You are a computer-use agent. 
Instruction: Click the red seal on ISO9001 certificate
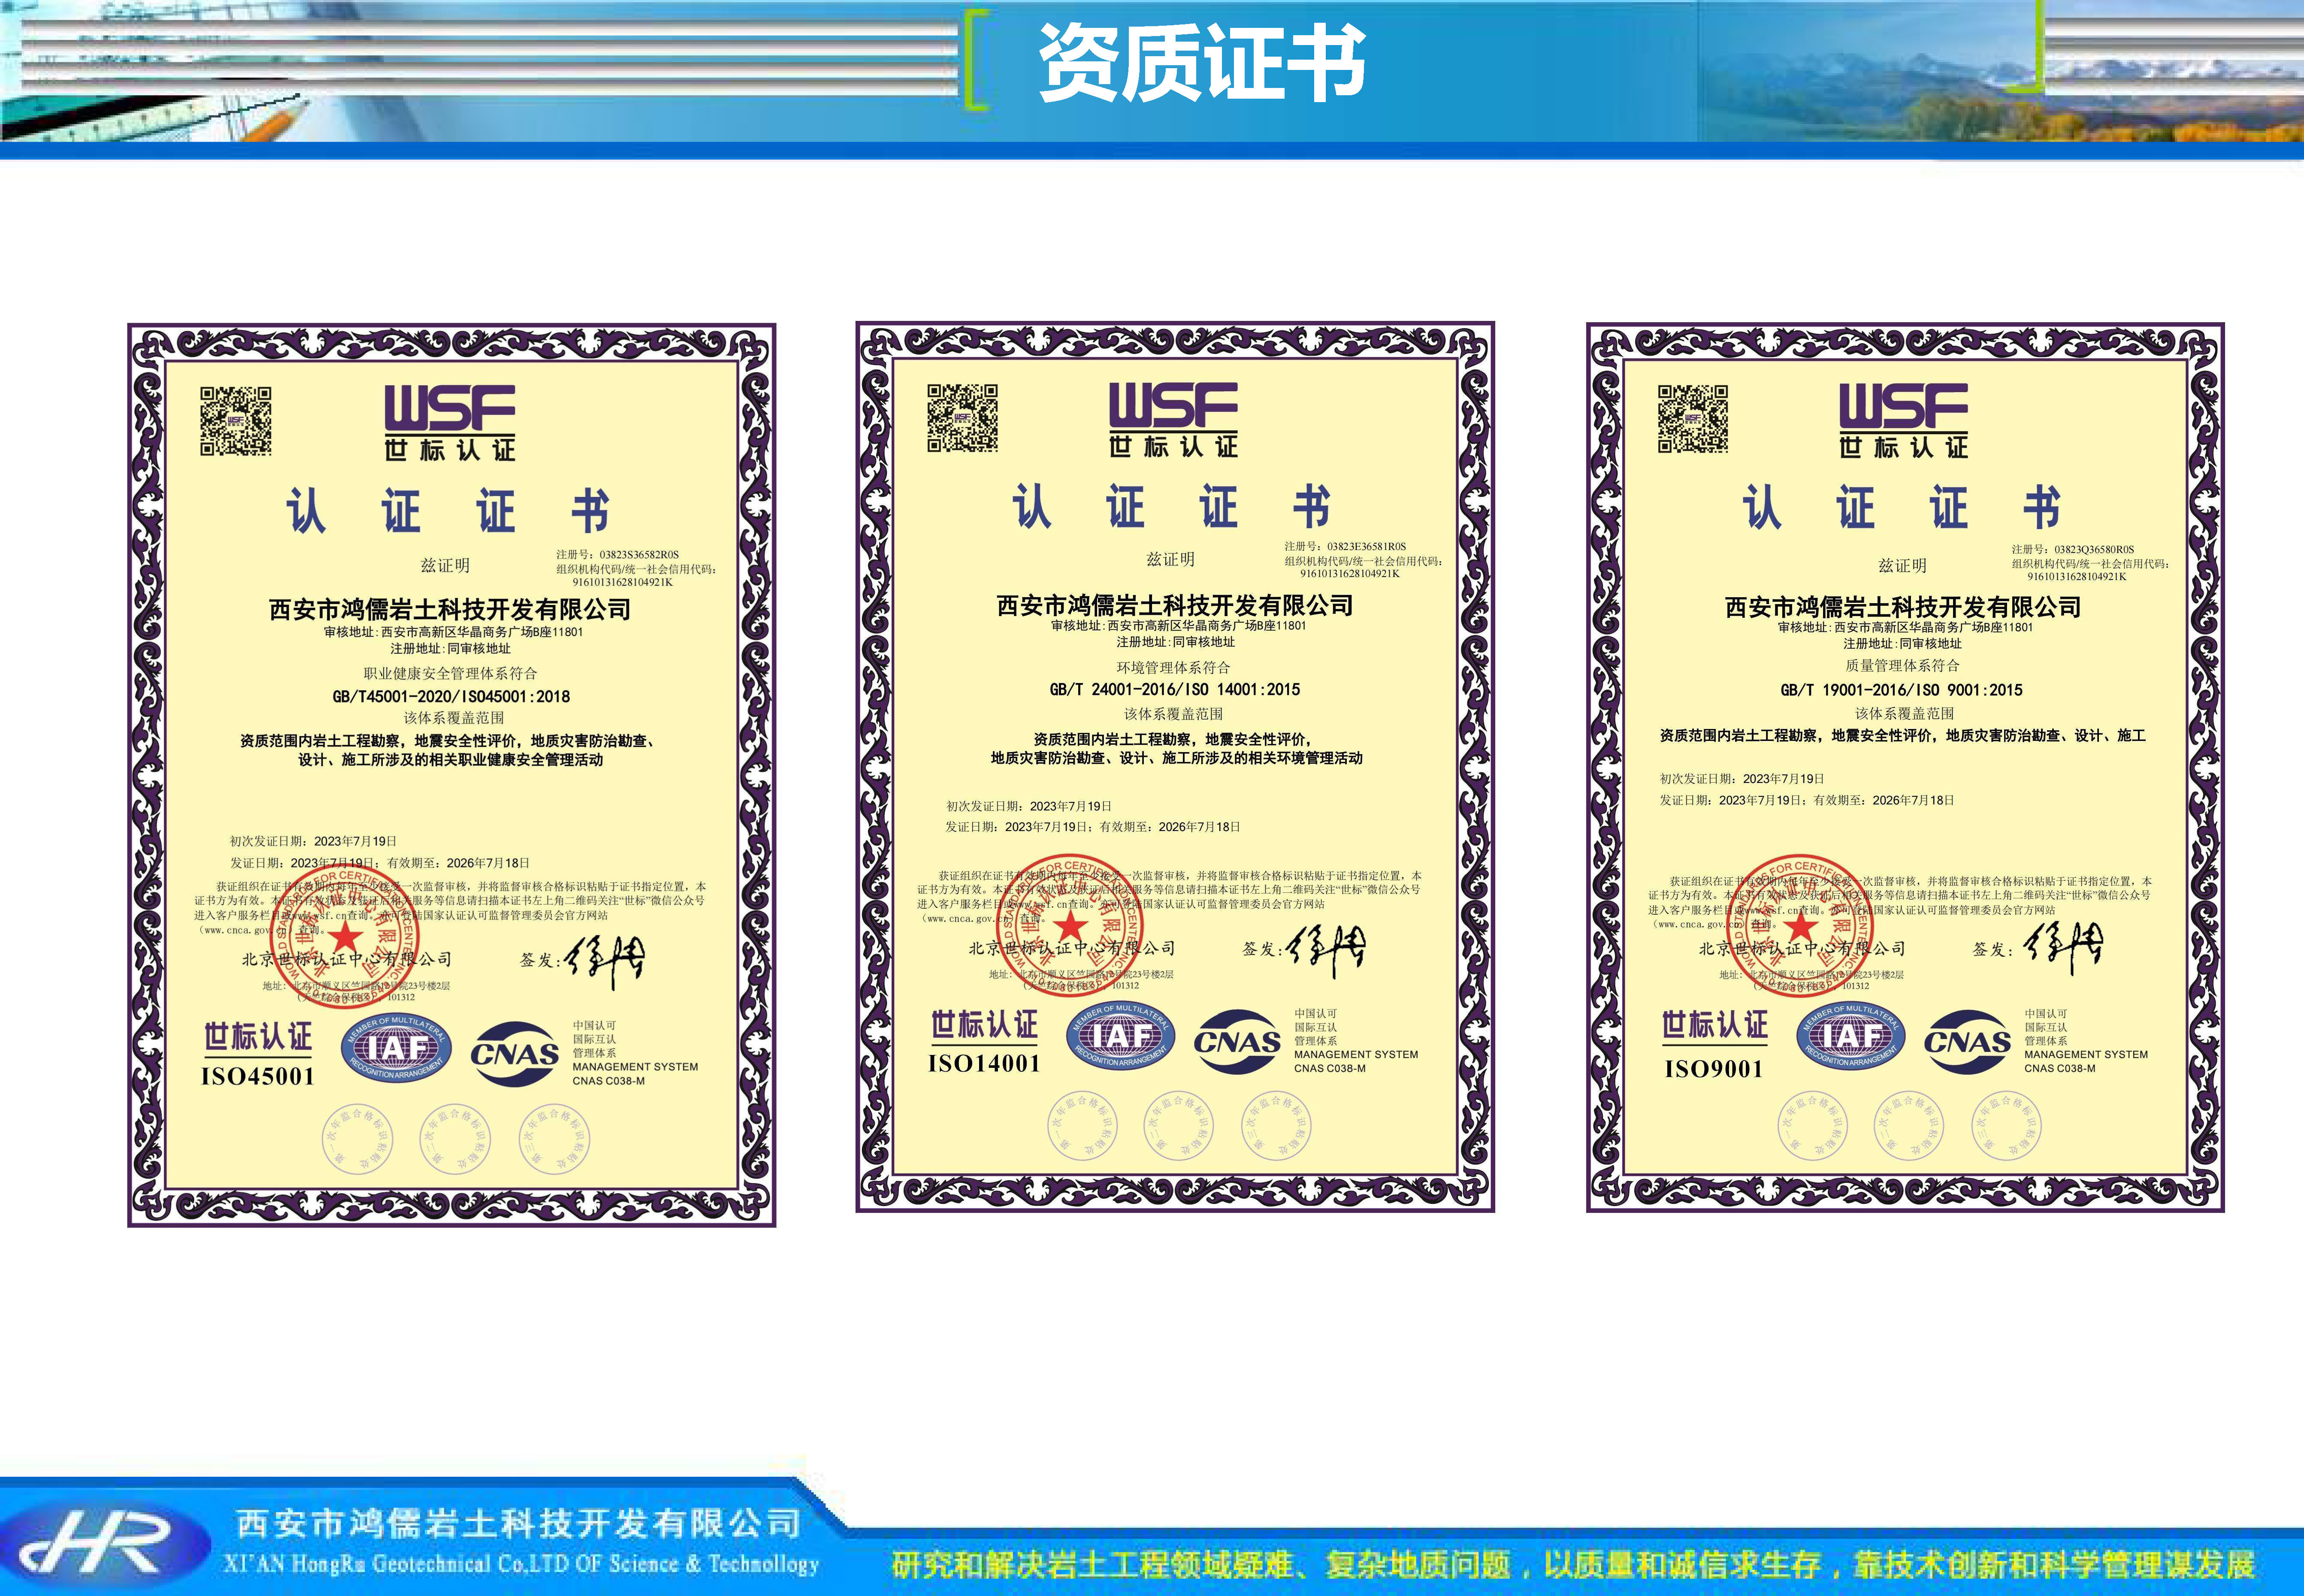[x=1800, y=926]
